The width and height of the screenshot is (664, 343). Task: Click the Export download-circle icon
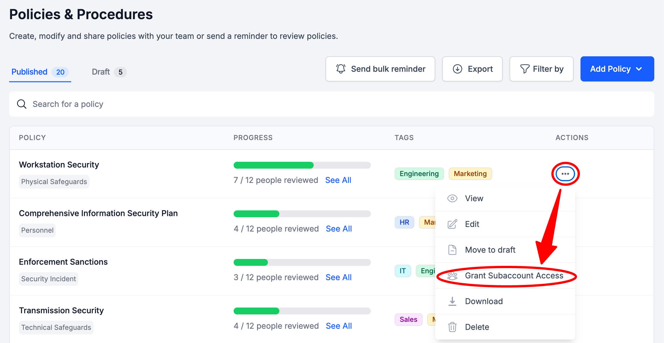(457, 69)
